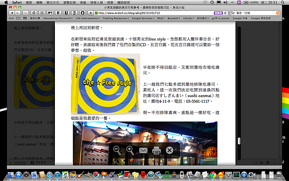Open Activity Monitor from the Dock
Image resolution: width=289 pixels, height=181 pixels.
[x=236, y=175]
